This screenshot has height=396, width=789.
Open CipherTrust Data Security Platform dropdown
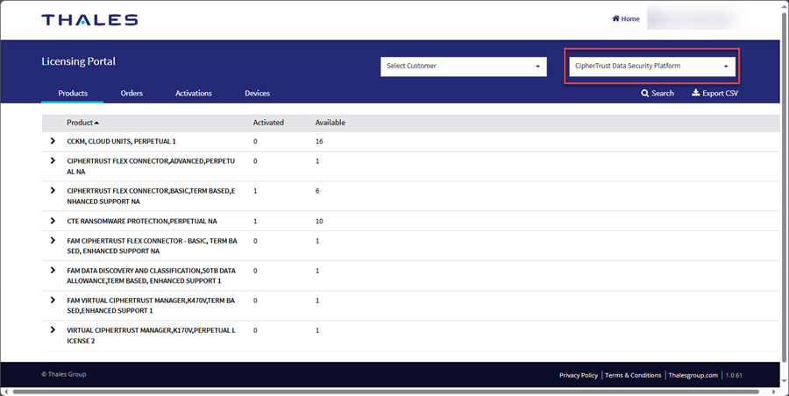coord(650,66)
